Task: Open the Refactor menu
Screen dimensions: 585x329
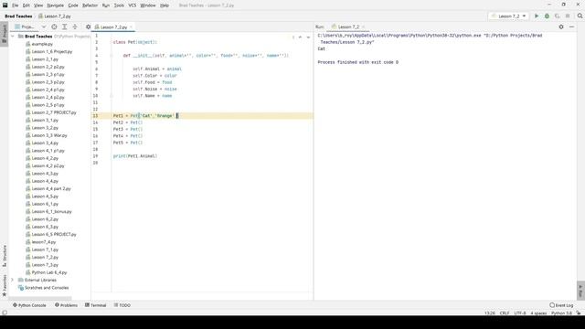Action: pyautogui.click(x=90, y=5)
